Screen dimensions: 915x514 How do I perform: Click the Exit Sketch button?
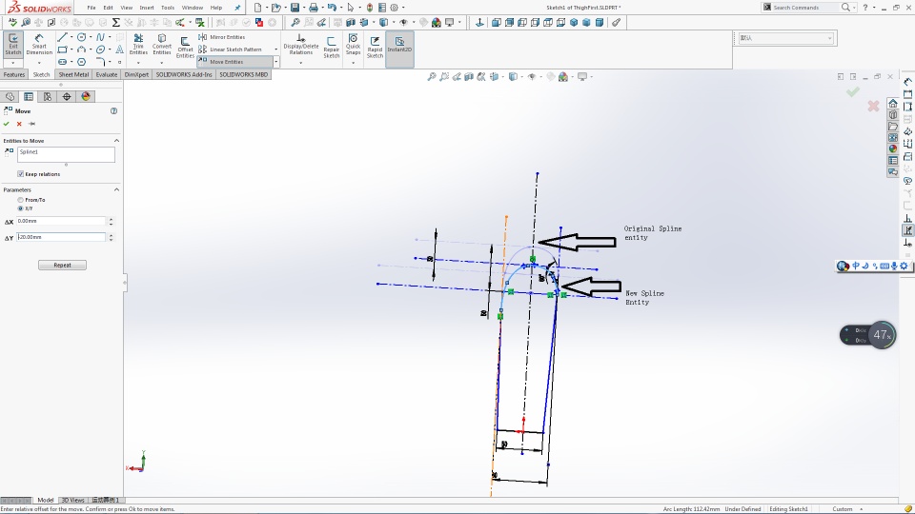tap(12, 45)
